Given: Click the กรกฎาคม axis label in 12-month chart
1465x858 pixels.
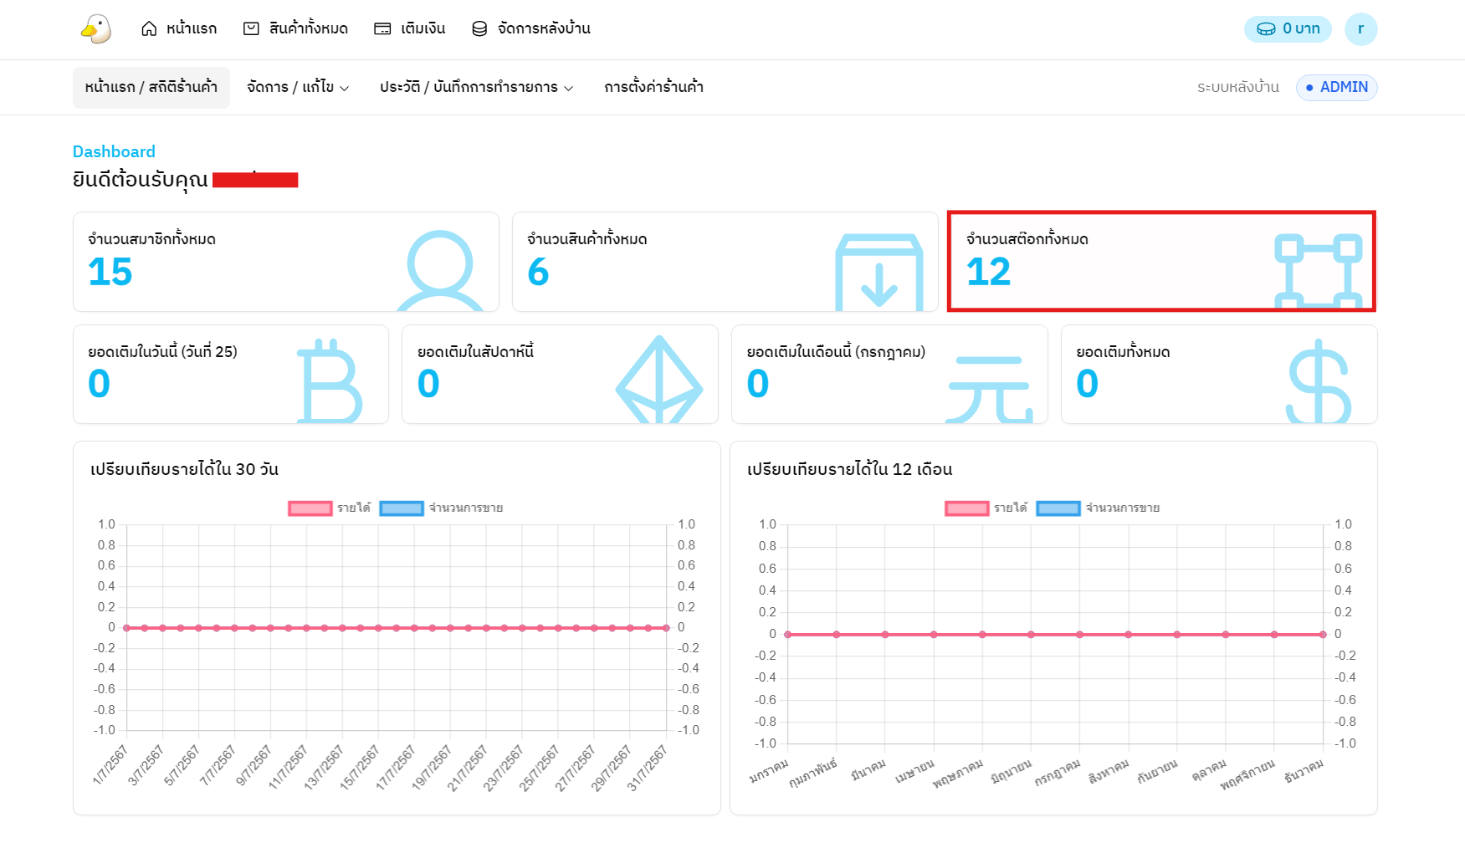Looking at the screenshot, I should click(1057, 773).
